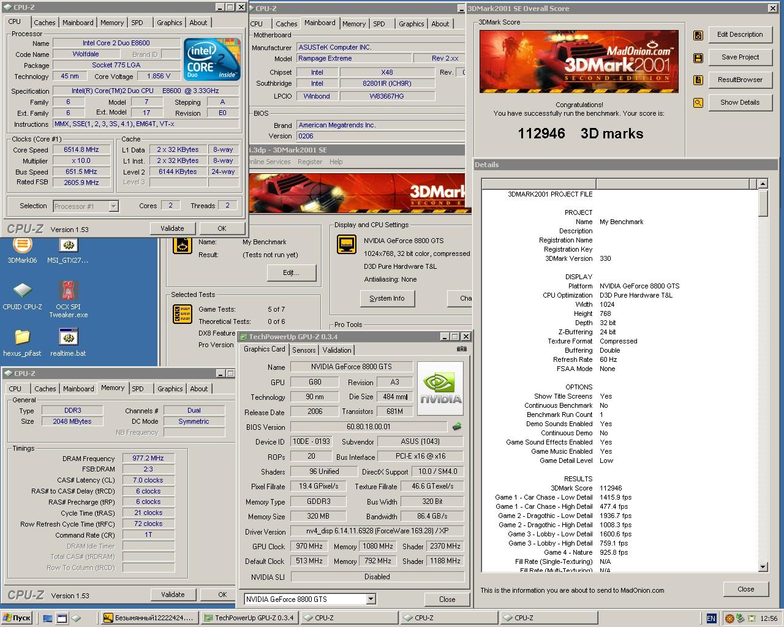The width and height of the screenshot is (784, 627).
Task: Click the green system tray icon
Action: (740, 618)
